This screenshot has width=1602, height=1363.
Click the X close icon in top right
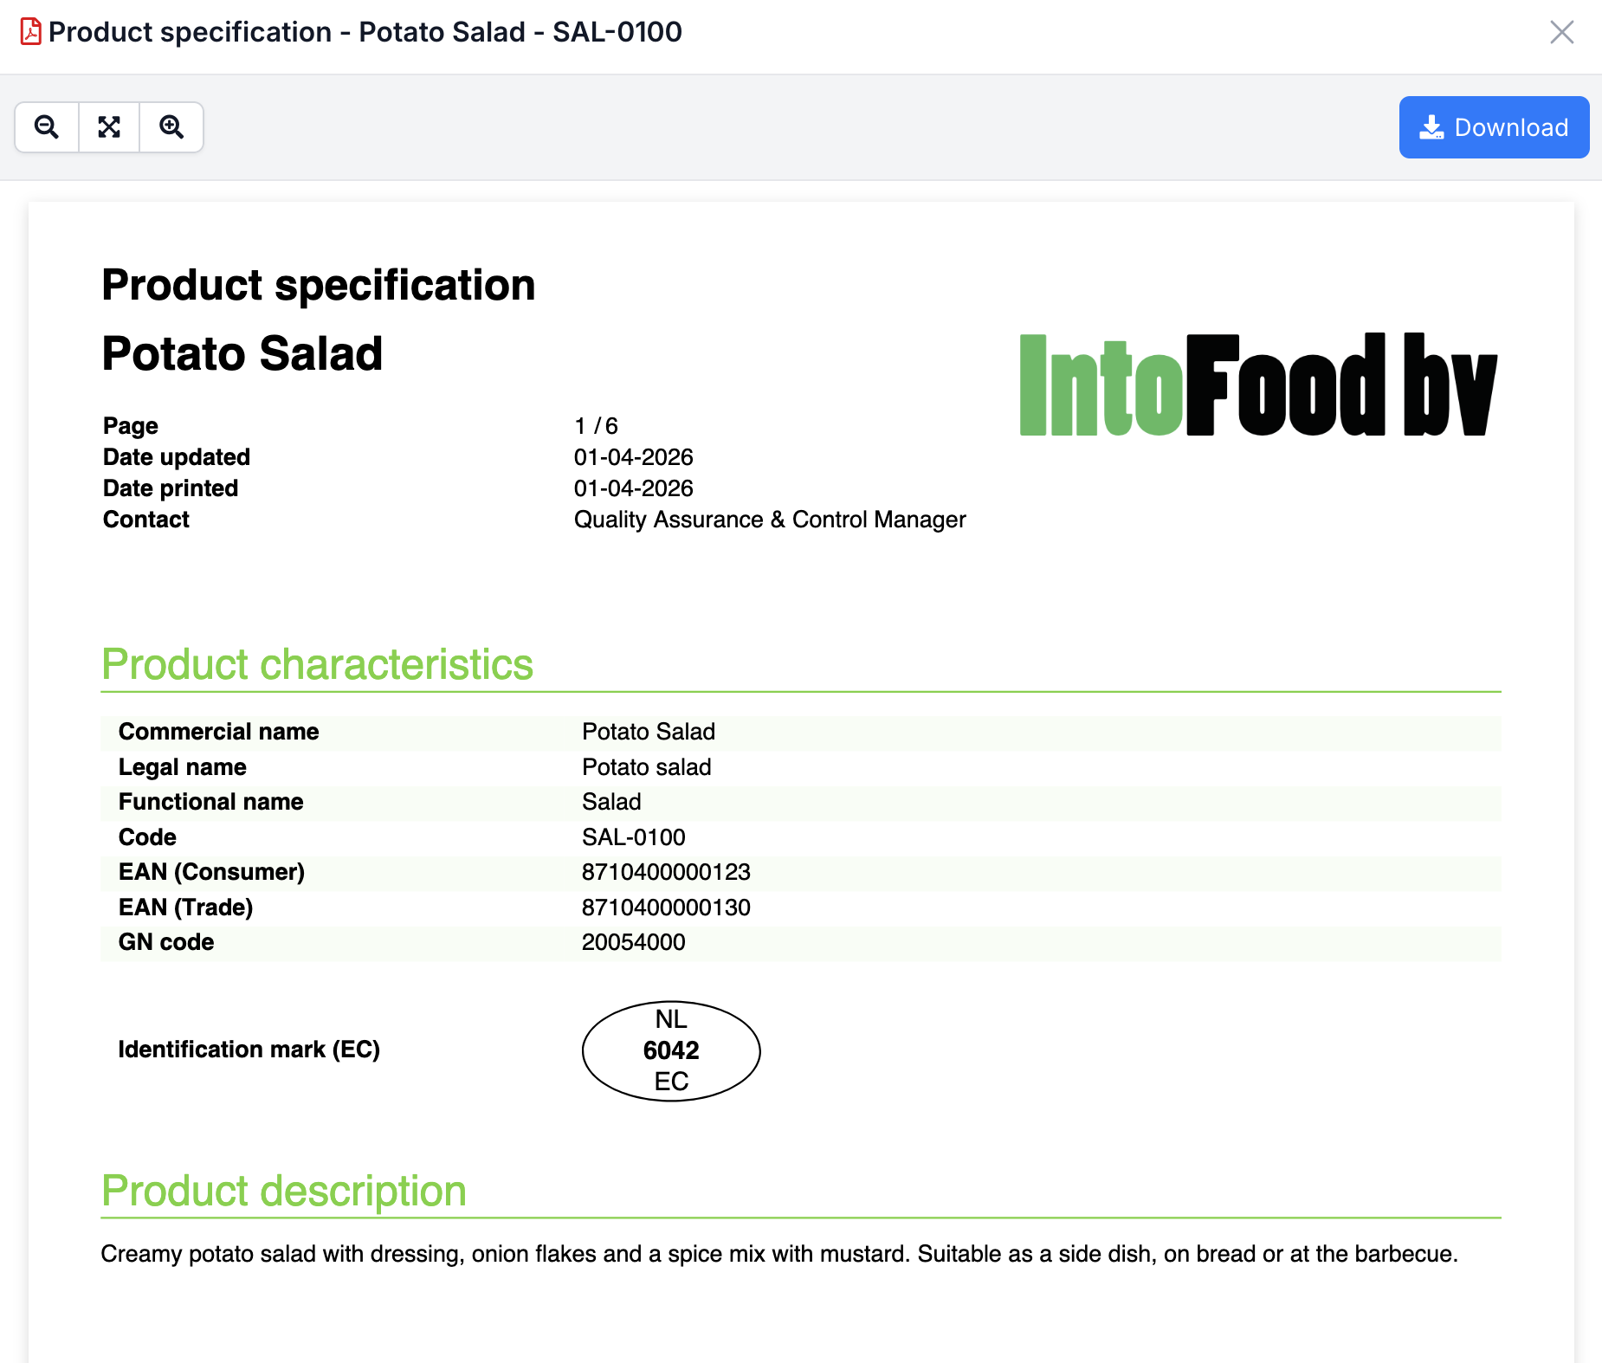click(x=1563, y=33)
